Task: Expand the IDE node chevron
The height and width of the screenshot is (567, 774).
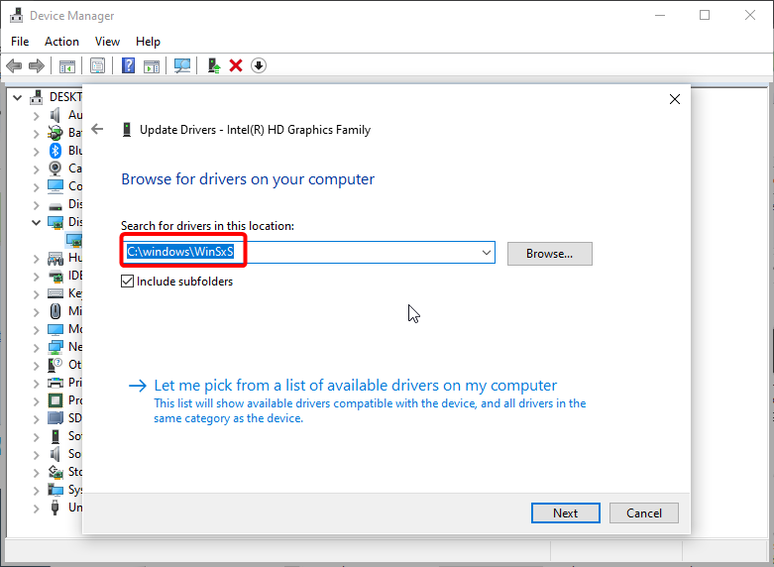Action: [x=36, y=277]
